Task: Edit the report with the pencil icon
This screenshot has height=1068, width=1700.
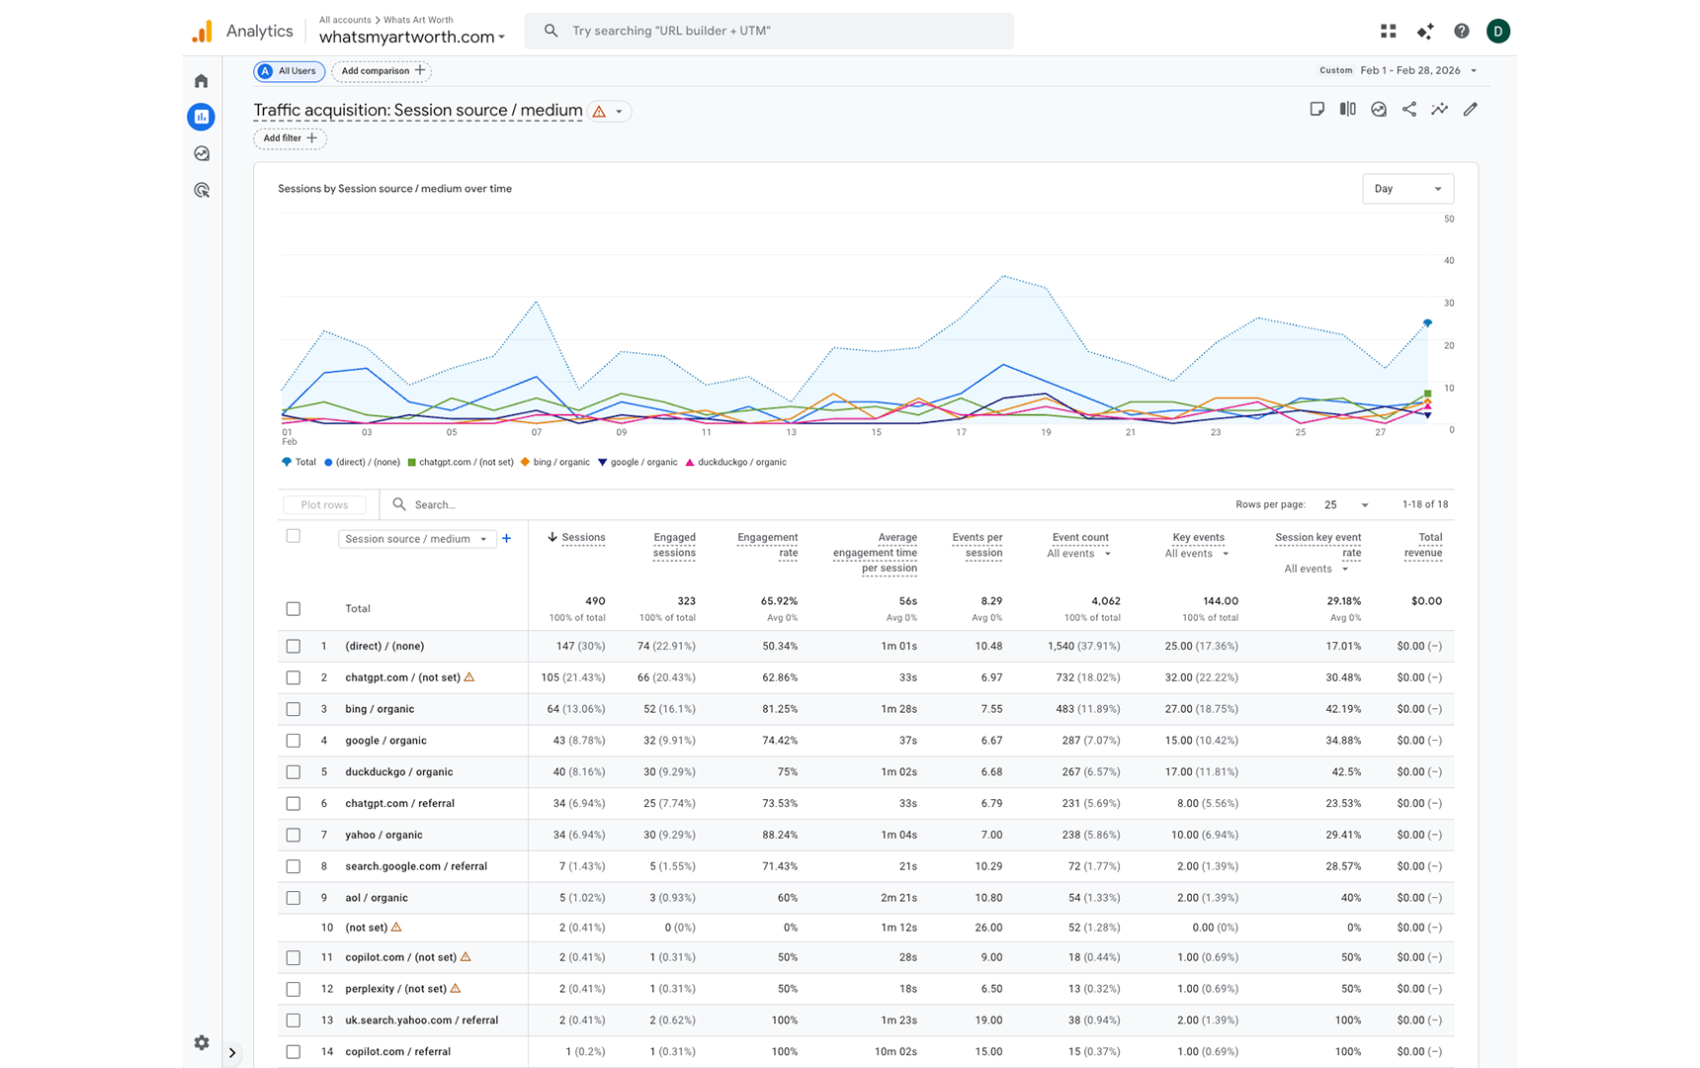Action: click(1470, 109)
